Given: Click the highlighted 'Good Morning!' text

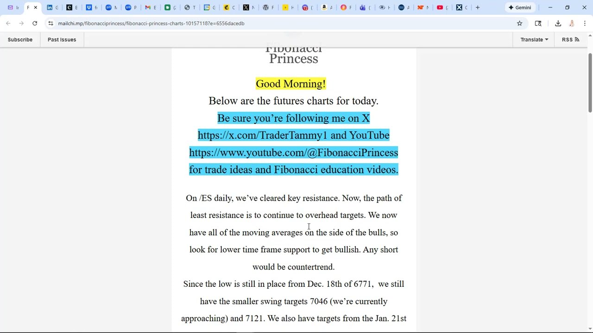Looking at the screenshot, I should click(291, 84).
